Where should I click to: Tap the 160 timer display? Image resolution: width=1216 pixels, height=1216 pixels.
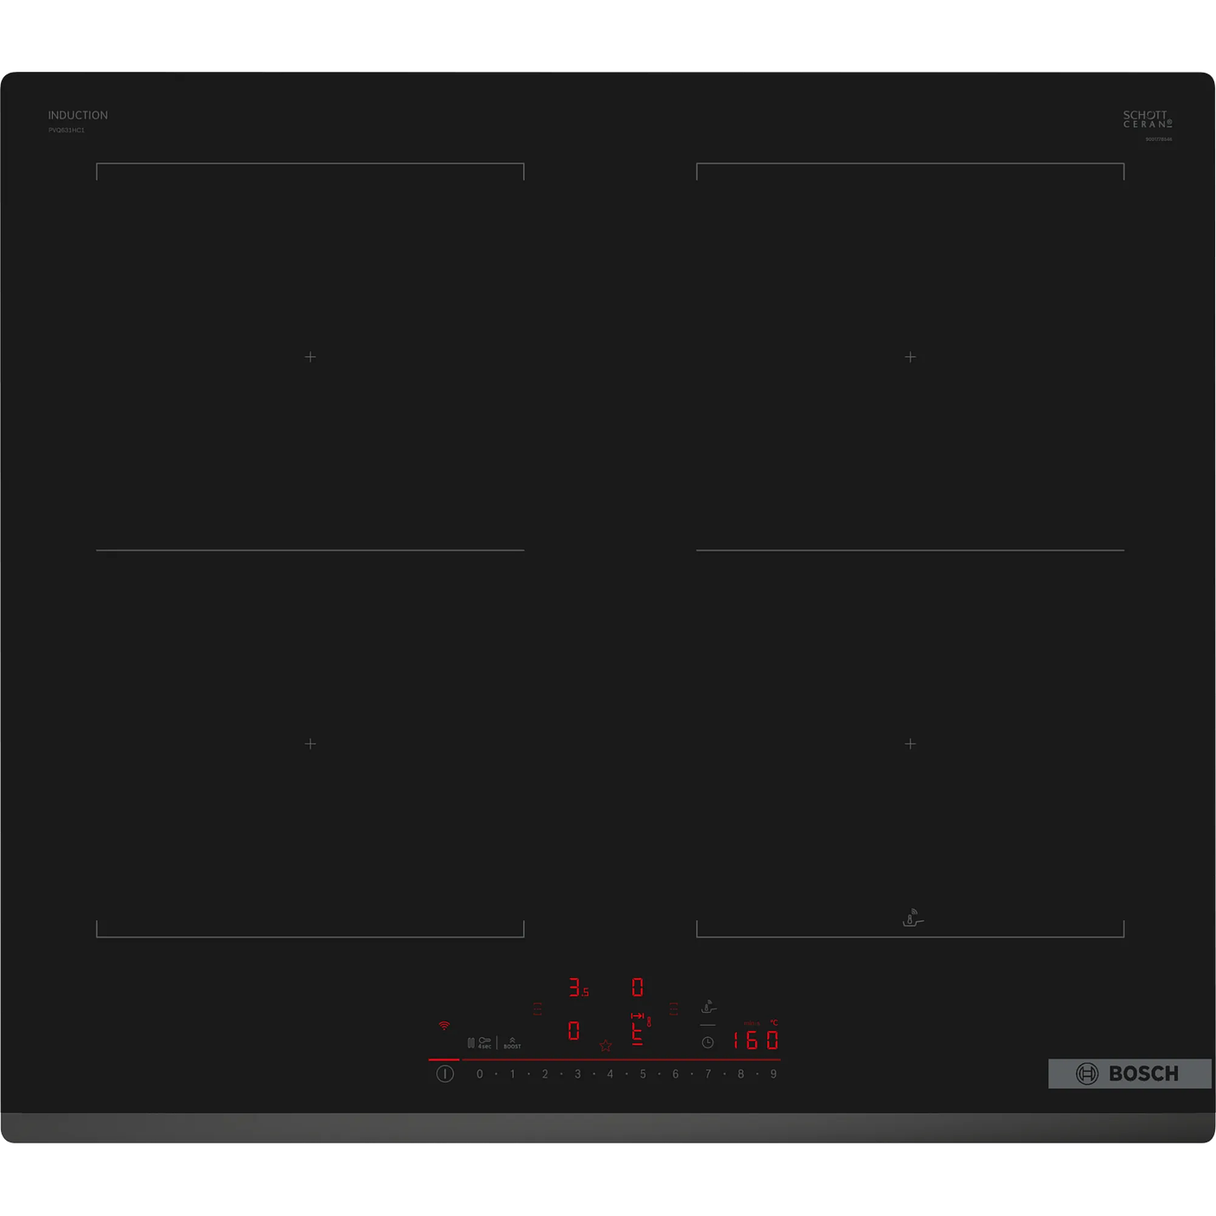tap(755, 1040)
